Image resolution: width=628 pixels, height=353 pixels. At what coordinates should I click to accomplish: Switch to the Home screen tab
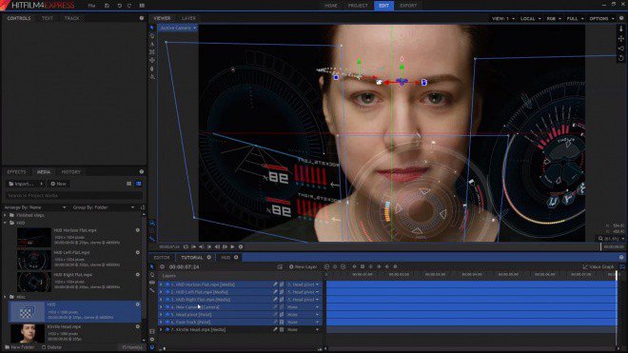pyautogui.click(x=331, y=6)
